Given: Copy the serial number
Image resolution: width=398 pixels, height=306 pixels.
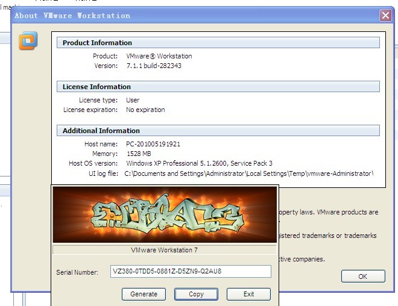Looking at the screenshot, I should tap(196, 294).
